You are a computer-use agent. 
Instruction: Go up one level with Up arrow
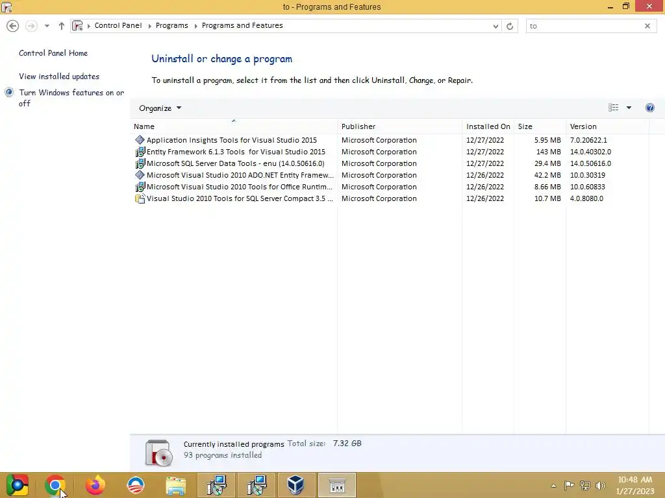click(62, 26)
